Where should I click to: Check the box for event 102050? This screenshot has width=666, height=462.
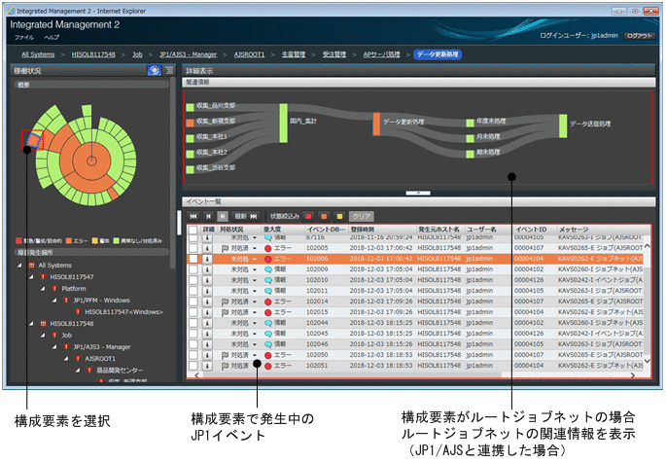pyautogui.click(x=193, y=355)
